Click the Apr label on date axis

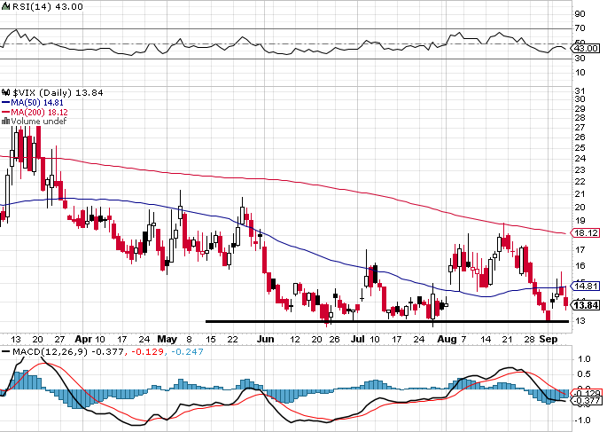[x=83, y=340]
